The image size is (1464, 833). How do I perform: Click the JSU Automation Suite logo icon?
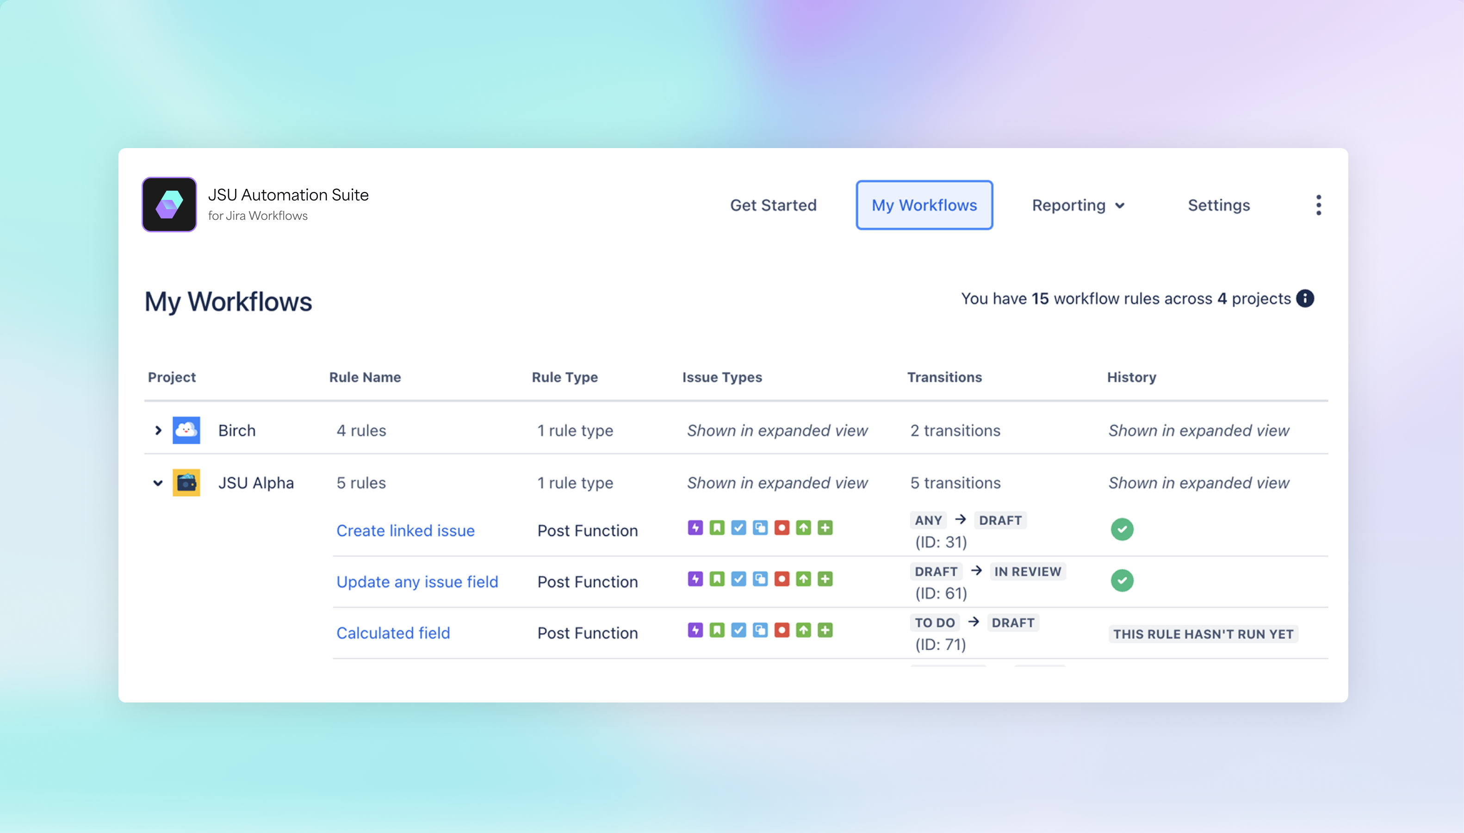click(169, 204)
